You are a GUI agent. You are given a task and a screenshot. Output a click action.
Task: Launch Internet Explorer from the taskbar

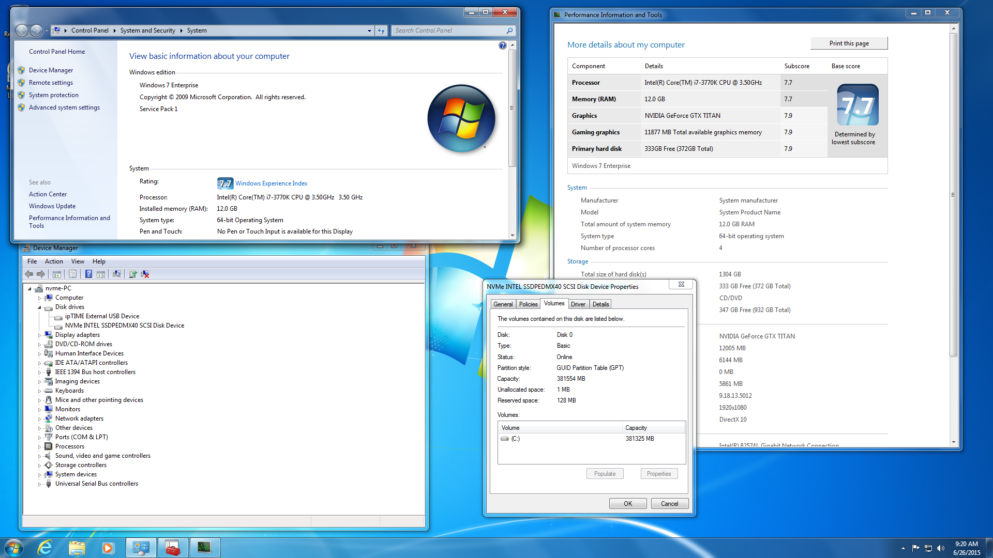pos(46,548)
